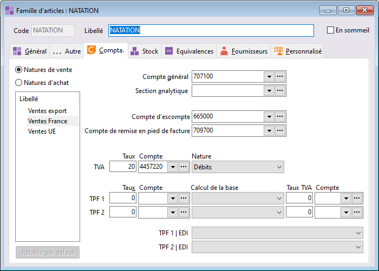
Task: Open TPF 1 Calcul de la base dropdown
Action: pyautogui.click(x=238, y=199)
